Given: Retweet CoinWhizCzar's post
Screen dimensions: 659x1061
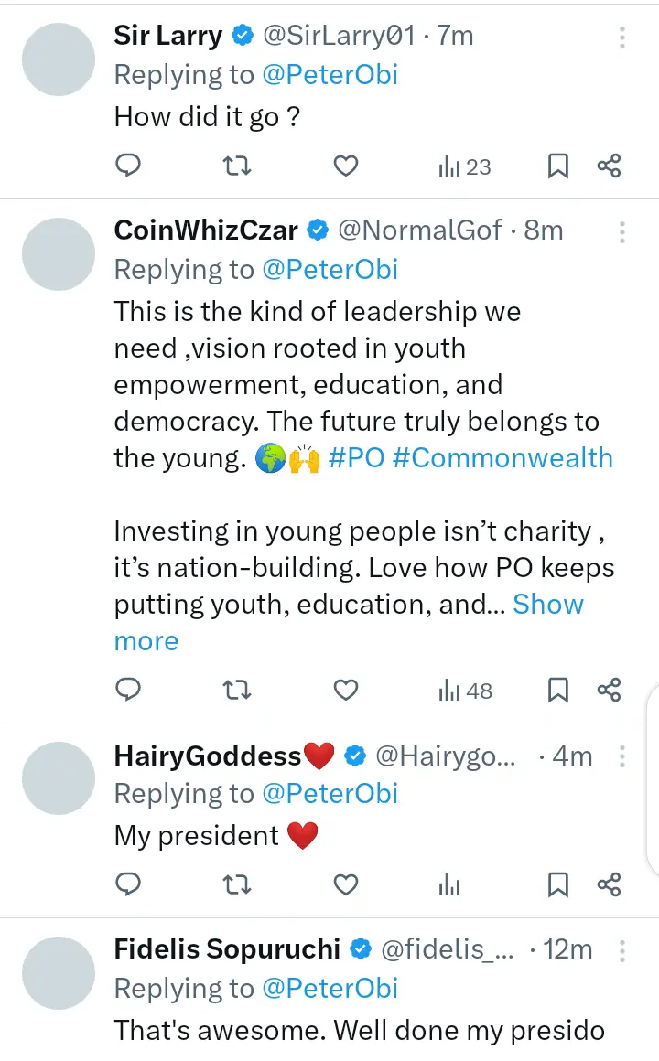Looking at the screenshot, I should pos(238,691).
